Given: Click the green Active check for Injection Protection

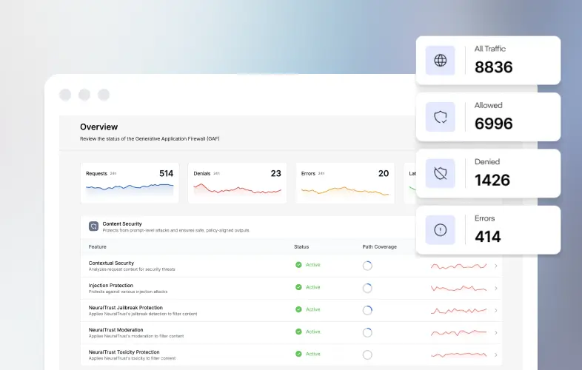Looking at the screenshot, I should (298, 287).
